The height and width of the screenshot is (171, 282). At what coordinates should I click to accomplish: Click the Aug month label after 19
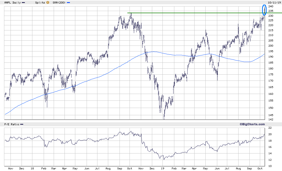[x=238, y=169]
